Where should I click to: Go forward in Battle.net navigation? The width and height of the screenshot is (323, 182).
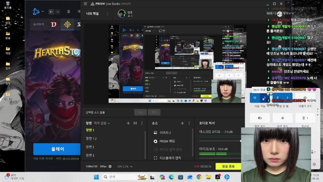[58, 12]
